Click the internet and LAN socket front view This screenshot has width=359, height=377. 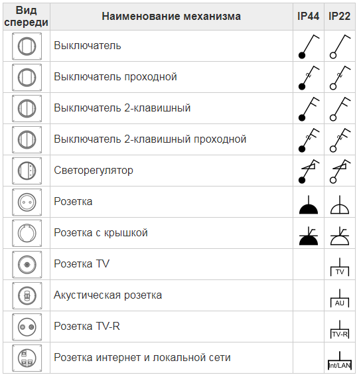click(x=27, y=358)
